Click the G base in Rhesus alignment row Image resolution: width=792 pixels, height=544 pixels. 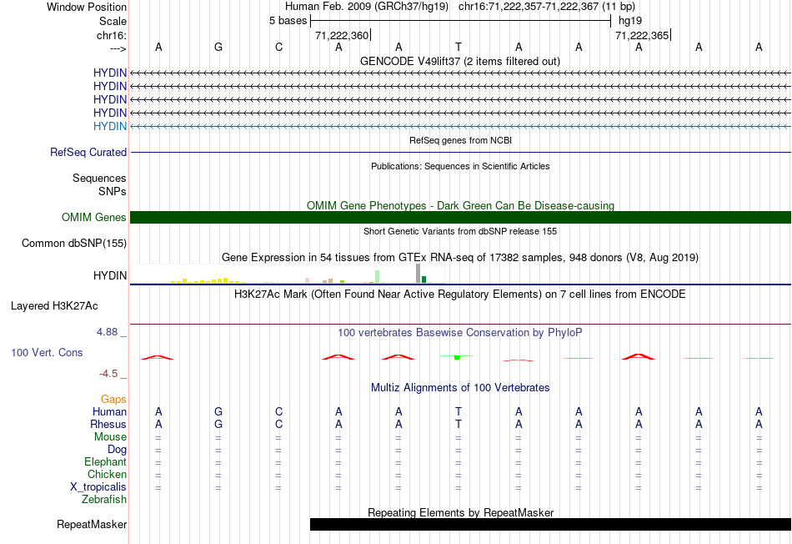pyautogui.click(x=218, y=424)
